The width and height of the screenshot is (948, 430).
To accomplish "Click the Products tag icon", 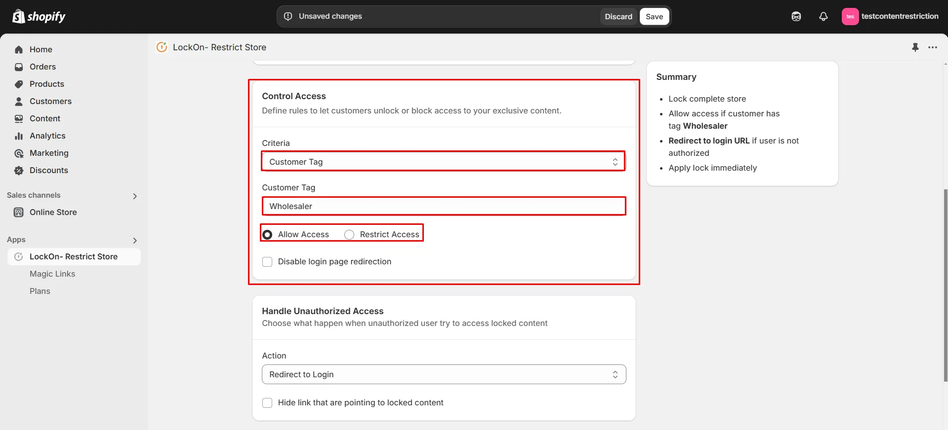I will click(x=19, y=84).
